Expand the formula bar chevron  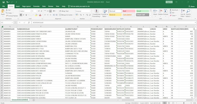[195, 23]
